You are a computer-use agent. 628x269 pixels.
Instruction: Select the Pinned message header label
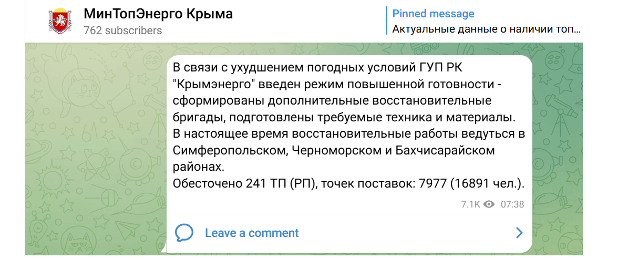point(433,14)
